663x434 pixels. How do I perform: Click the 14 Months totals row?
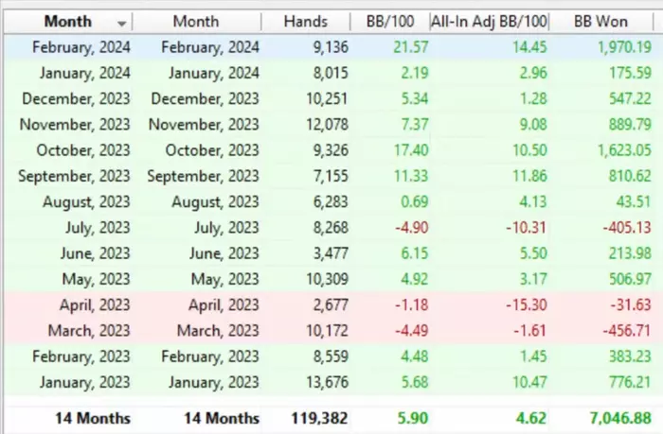tap(333, 418)
